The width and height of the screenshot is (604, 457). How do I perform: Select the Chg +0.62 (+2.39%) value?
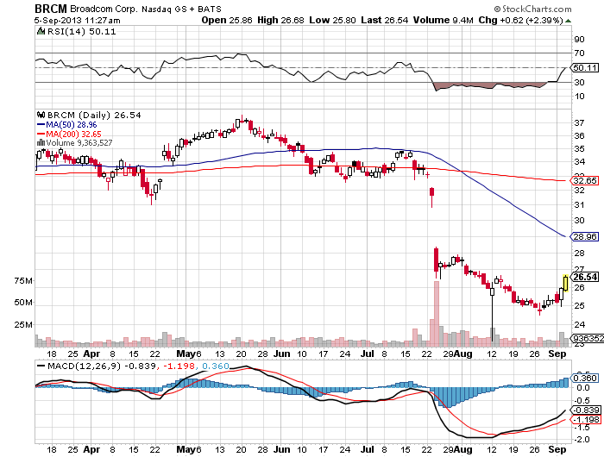click(x=521, y=20)
